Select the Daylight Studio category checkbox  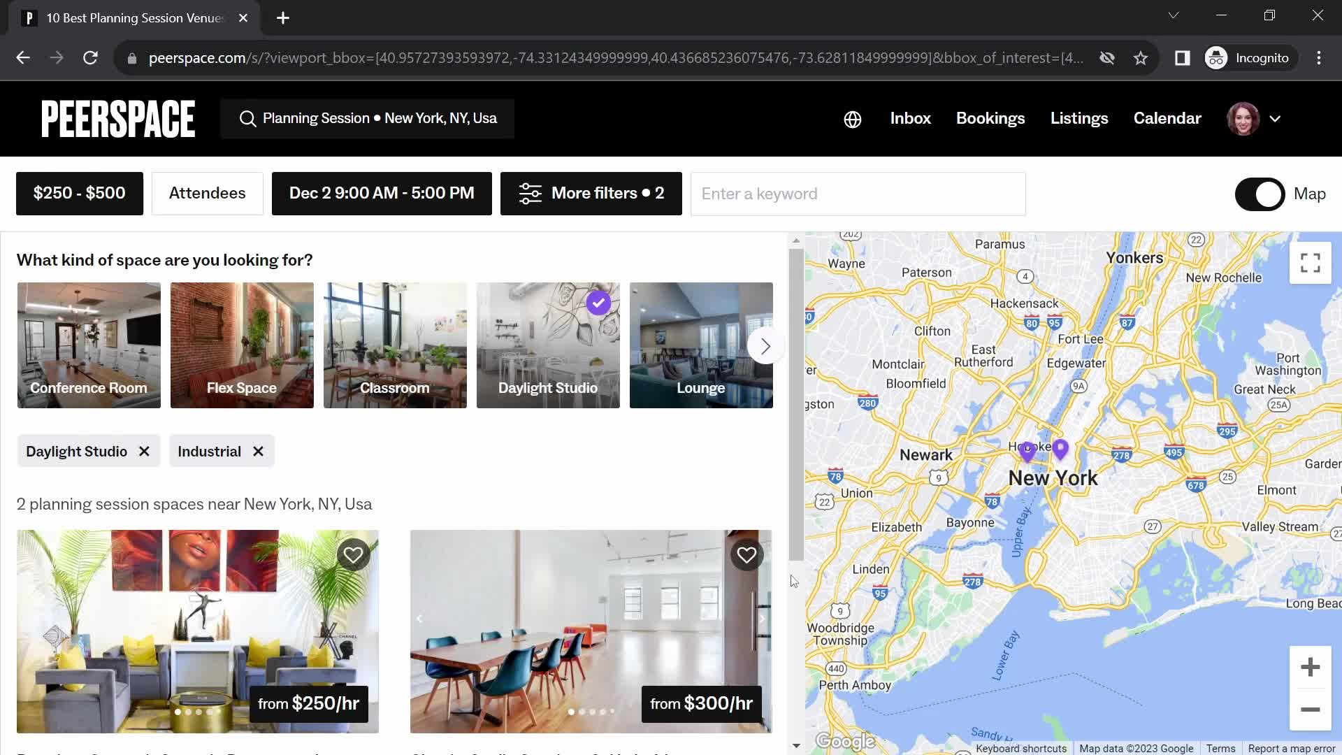(596, 303)
